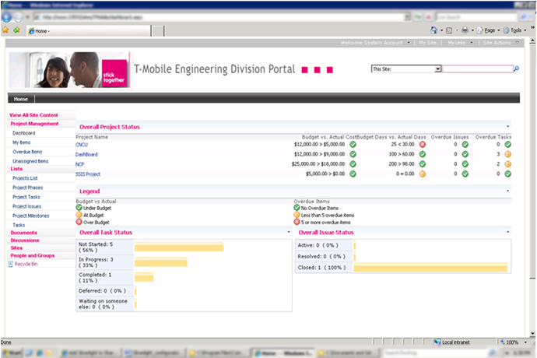Click SSIS Project overdue issues green icon
The height and width of the screenshot is (358, 537).
click(465, 174)
